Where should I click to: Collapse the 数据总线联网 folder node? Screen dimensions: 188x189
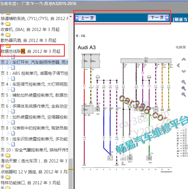click(x=2, y=46)
